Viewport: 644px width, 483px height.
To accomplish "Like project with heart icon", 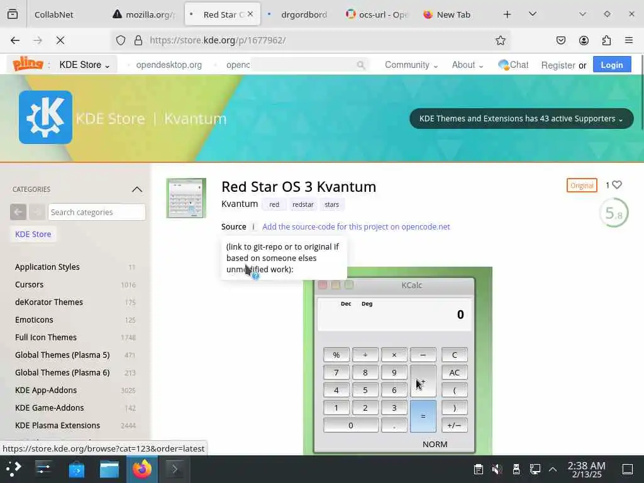I will point(617,185).
